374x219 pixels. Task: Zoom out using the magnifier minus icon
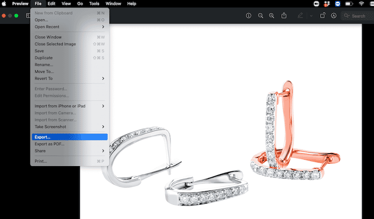(x=260, y=16)
